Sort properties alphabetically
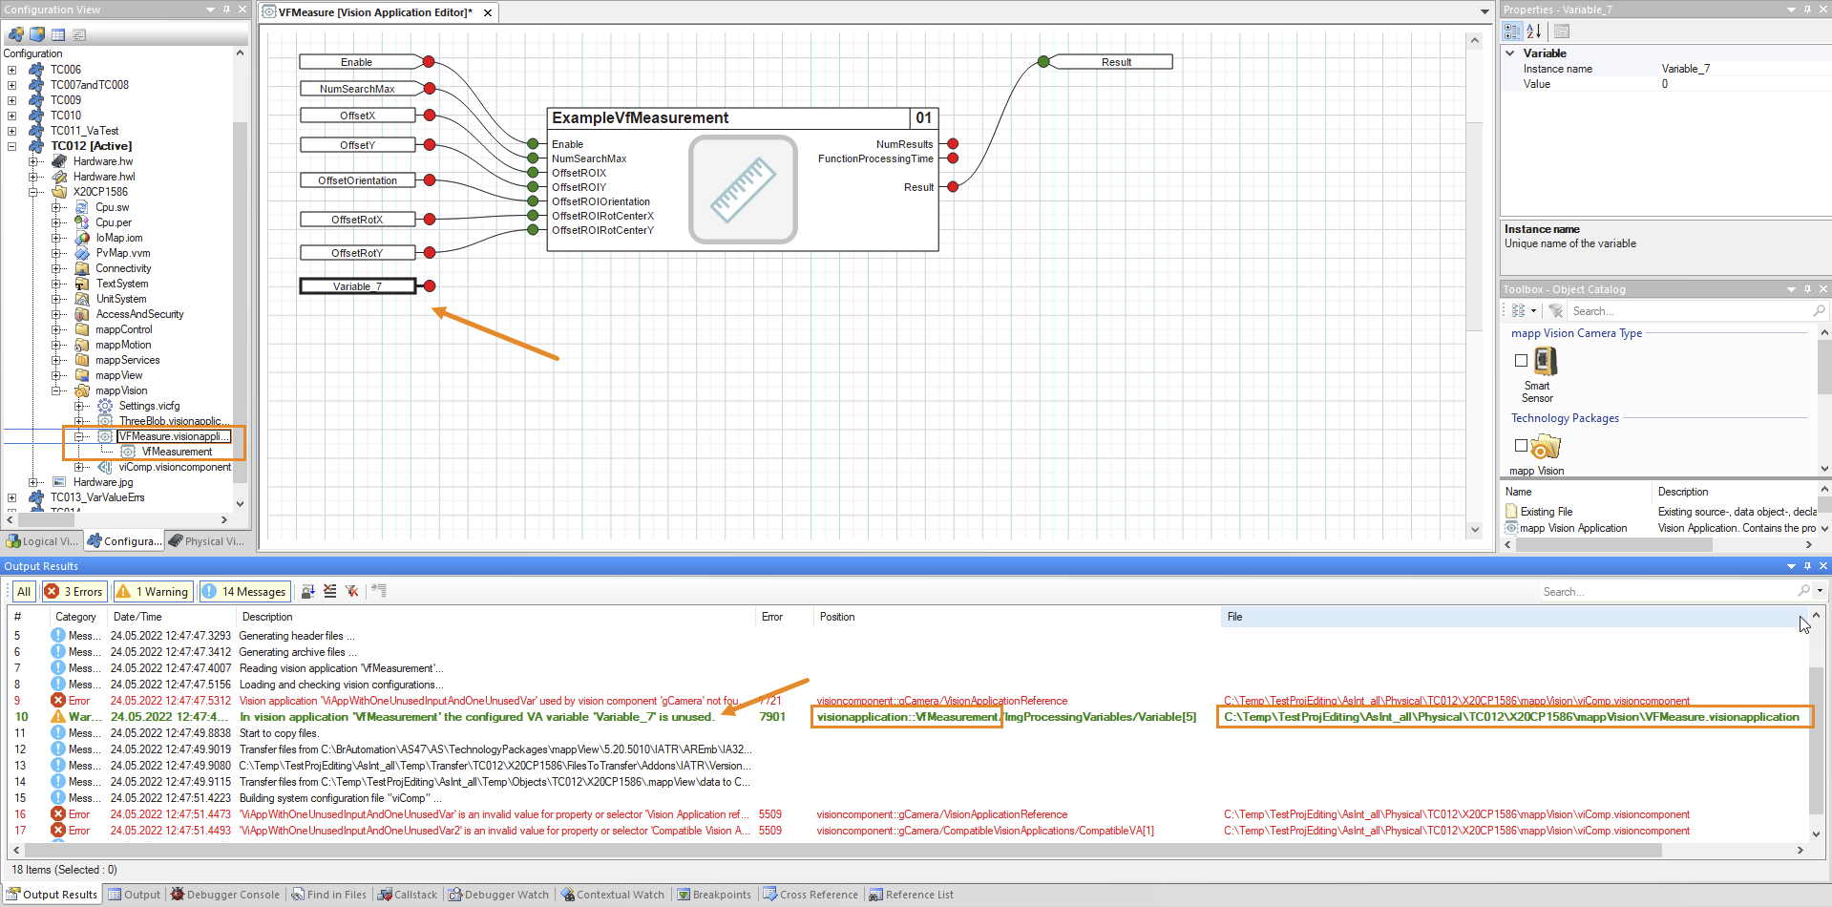This screenshot has width=1832, height=907. 1533,32
